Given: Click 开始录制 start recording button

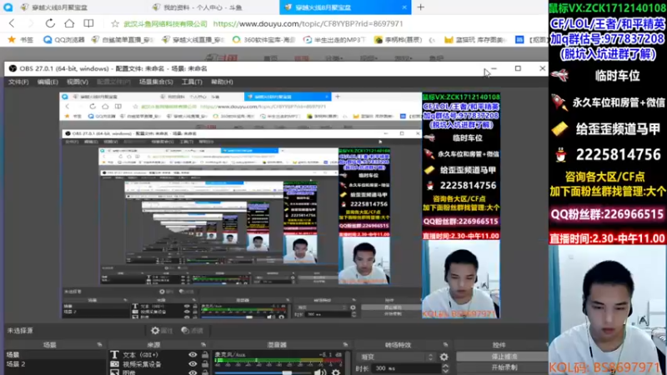Looking at the screenshot, I should tap(502, 367).
